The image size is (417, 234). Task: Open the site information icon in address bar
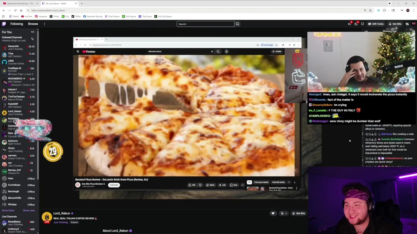(28, 10)
